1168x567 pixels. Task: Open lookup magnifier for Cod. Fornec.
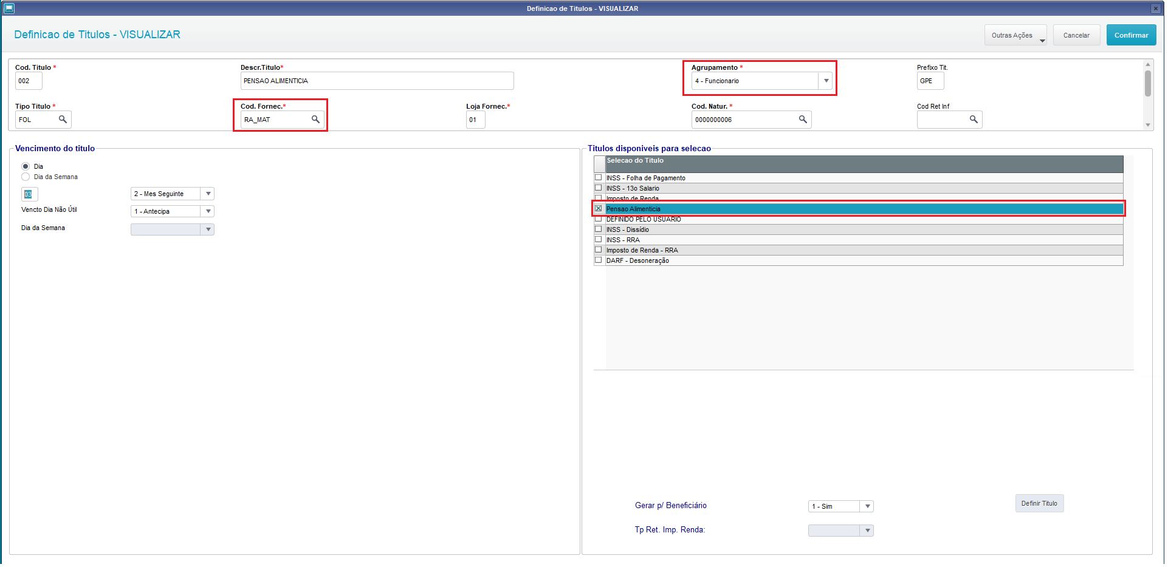[315, 120]
